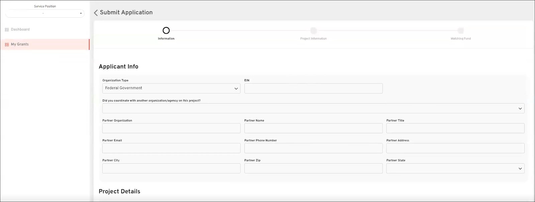The image size is (535, 202).
Task: Jump to the Project Information step
Action: coord(313,31)
